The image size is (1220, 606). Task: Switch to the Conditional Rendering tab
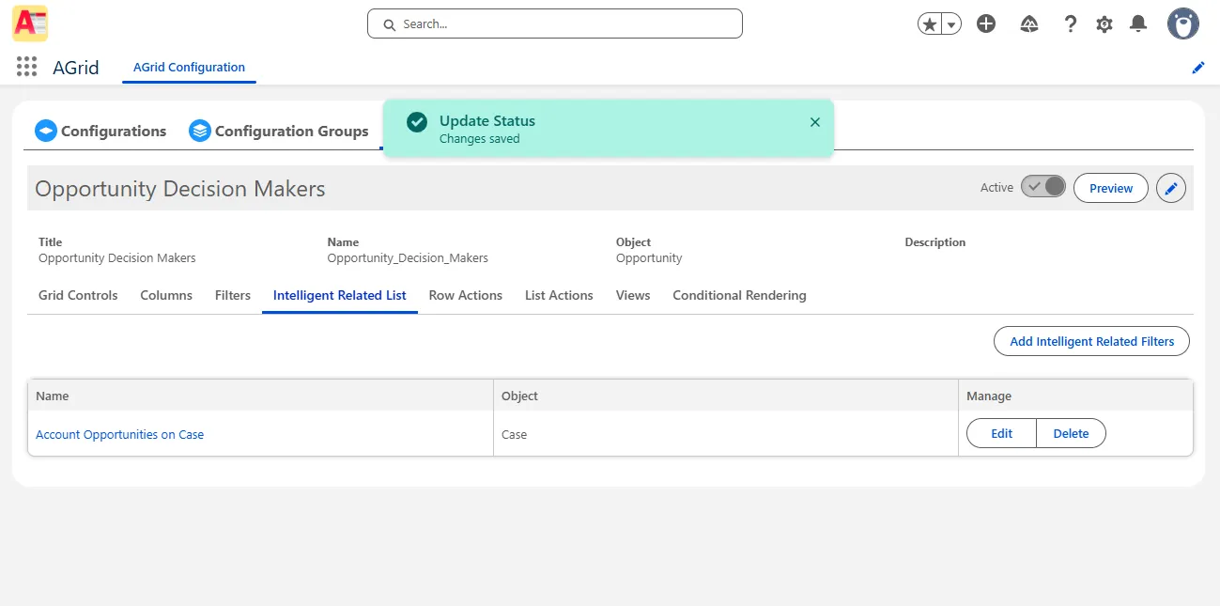point(739,295)
